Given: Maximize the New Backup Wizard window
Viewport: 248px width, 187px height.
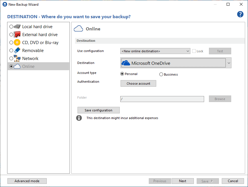Looking at the screenshot, I should click(x=228, y=4).
